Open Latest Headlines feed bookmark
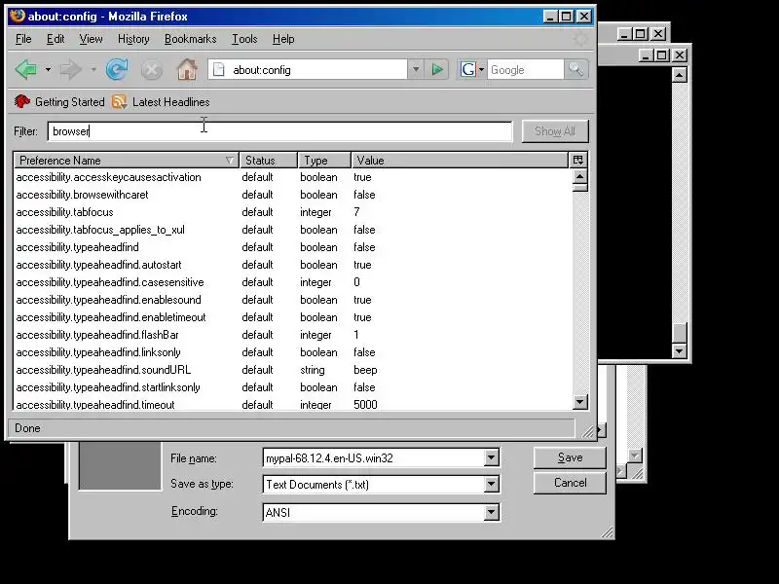The image size is (779, 584). [x=161, y=102]
